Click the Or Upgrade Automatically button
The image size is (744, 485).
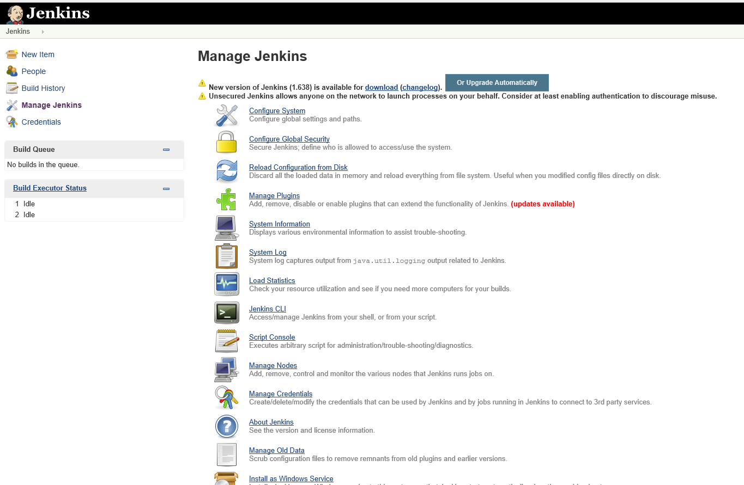497,83
